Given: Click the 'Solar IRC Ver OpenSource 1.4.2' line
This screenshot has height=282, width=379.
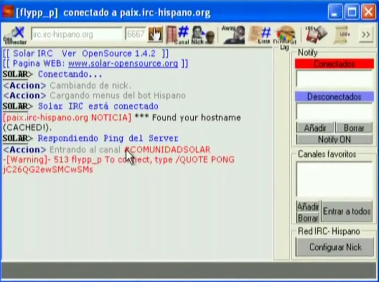Looking at the screenshot, I should pos(86,54).
